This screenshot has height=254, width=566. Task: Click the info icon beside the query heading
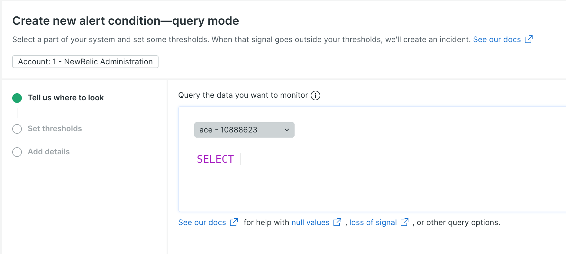pos(315,95)
